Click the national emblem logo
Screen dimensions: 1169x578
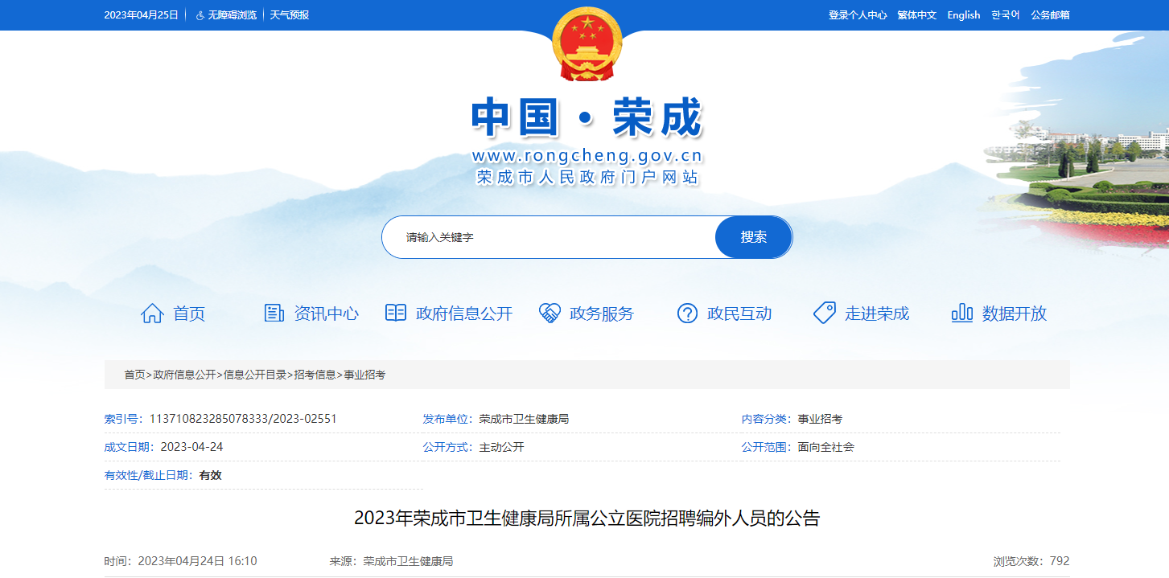click(x=587, y=43)
